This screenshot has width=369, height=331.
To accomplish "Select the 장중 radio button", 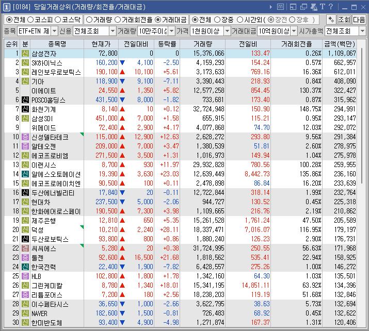I will (217, 20).
